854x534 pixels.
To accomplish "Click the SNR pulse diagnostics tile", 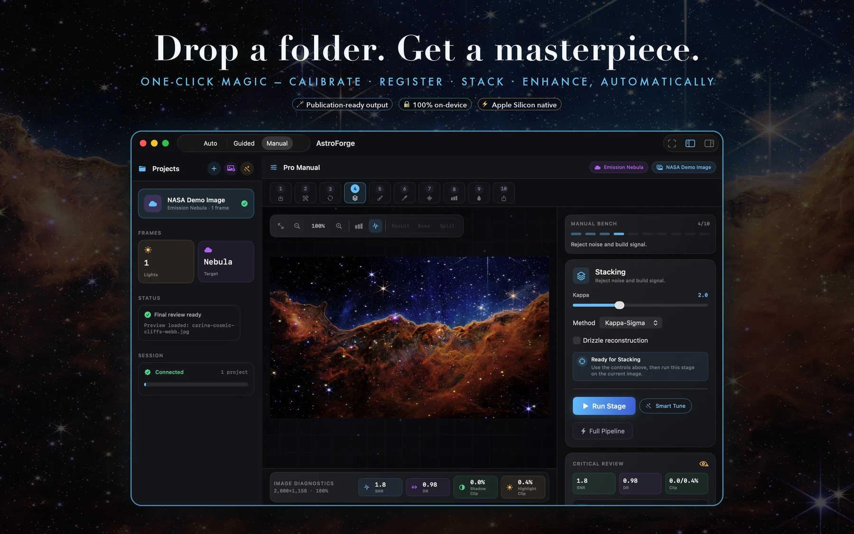I will click(x=380, y=487).
